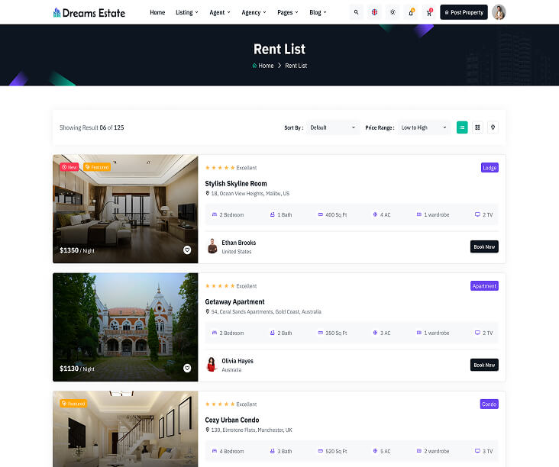Click bath icon in Getaway Apartment row

(x=273, y=333)
